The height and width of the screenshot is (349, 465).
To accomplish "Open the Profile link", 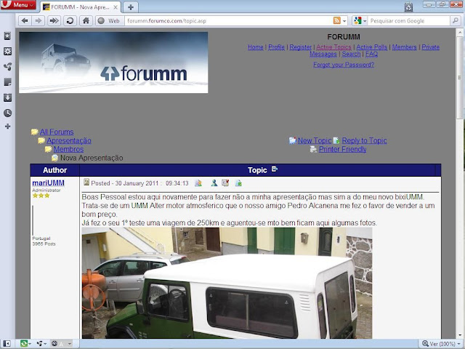I will tap(276, 47).
